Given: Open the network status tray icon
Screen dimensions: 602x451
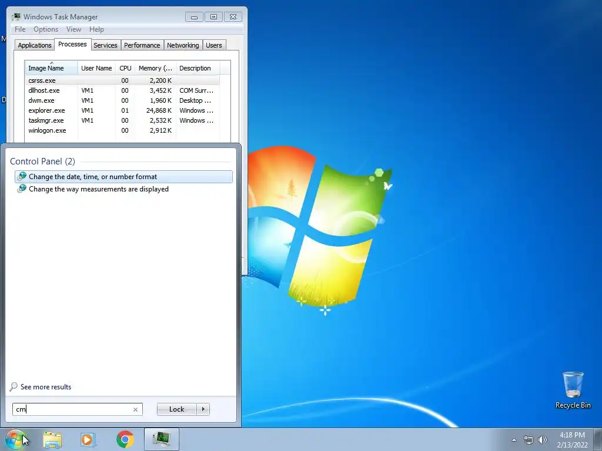Looking at the screenshot, I should [529, 440].
